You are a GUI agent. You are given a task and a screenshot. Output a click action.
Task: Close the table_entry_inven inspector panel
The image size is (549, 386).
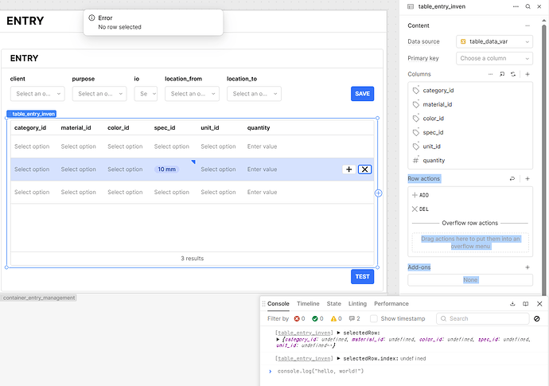[x=539, y=6]
